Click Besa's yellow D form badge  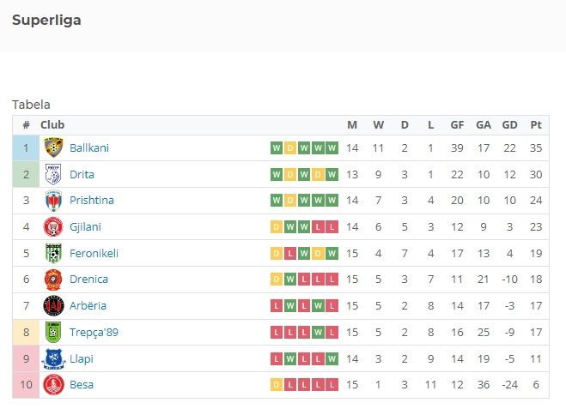coord(277,385)
